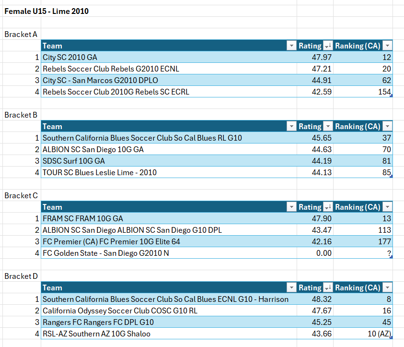The image size is (404, 347).
Task: Select the Female U15 - Lime 2010 title cell
Action: click(46, 11)
